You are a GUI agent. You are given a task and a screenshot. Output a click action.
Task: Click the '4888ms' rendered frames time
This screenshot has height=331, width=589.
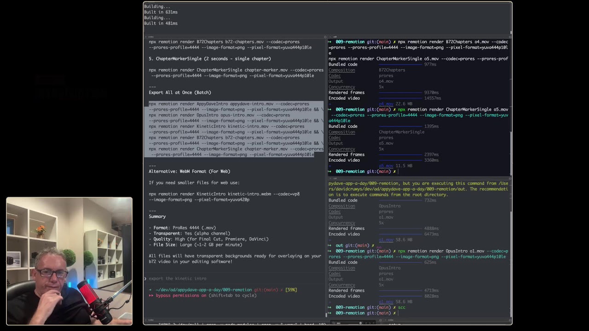(431, 228)
